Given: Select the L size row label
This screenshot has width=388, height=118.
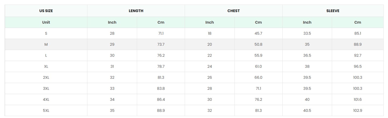Looking at the screenshot, I should pyautogui.click(x=46, y=55).
